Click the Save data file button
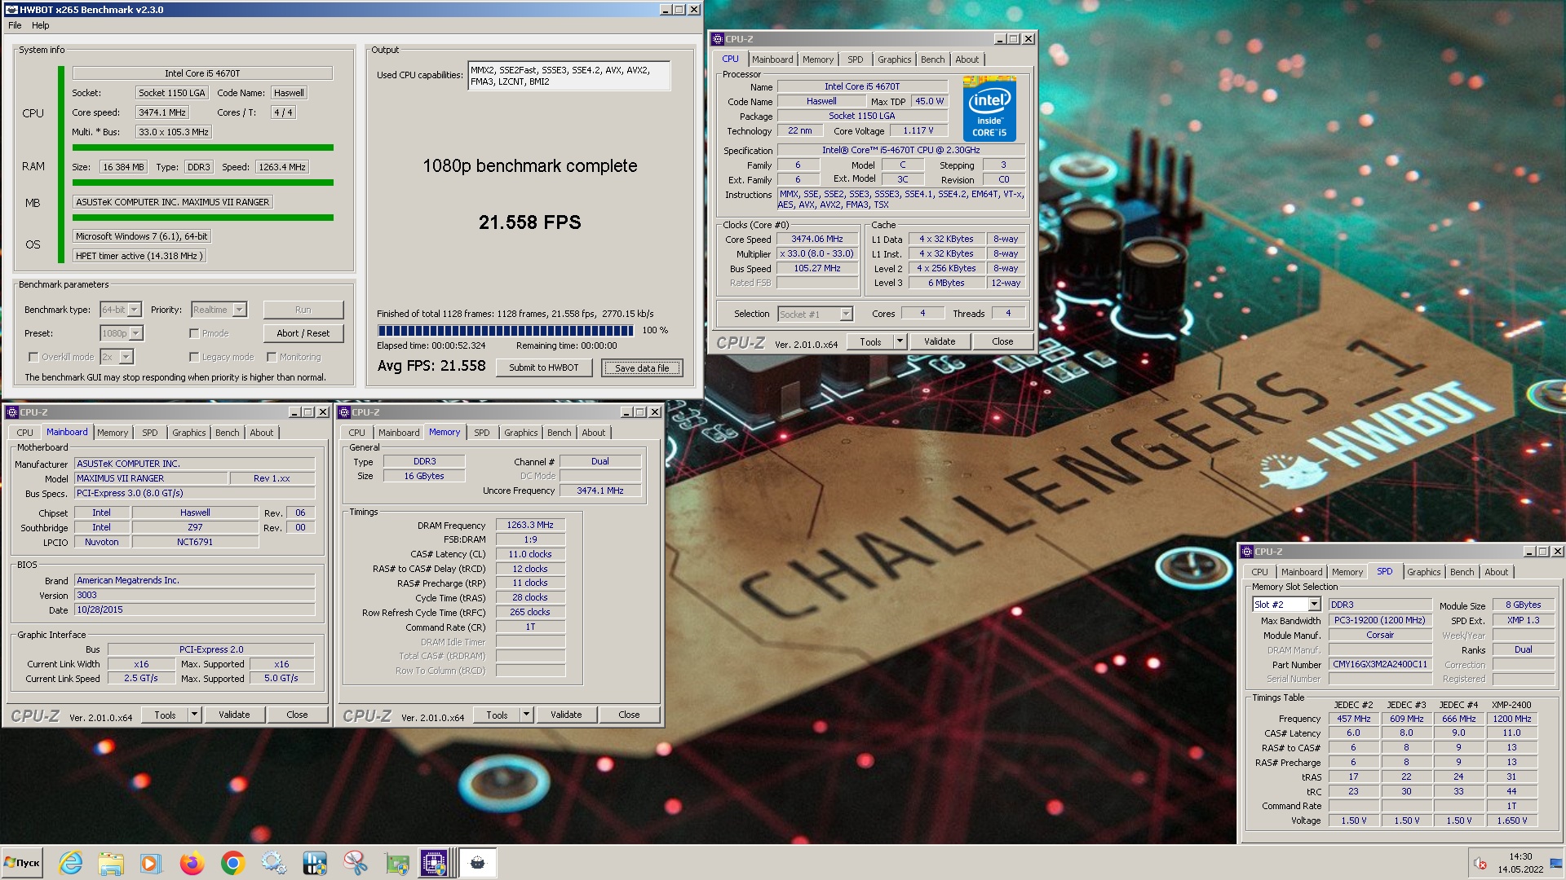1566x880 pixels. [x=642, y=368]
